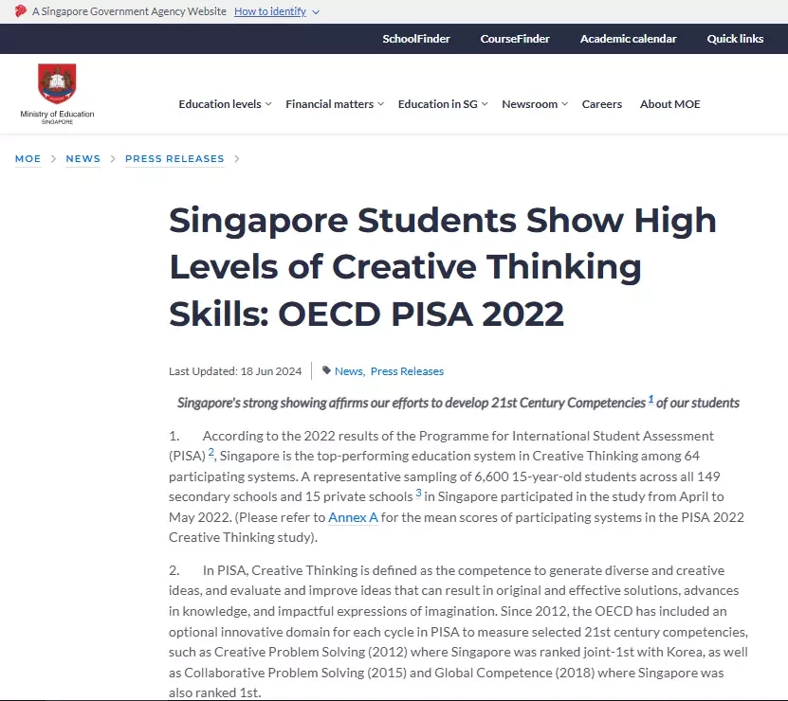Open Academic calendar link
788x701 pixels.
click(628, 39)
